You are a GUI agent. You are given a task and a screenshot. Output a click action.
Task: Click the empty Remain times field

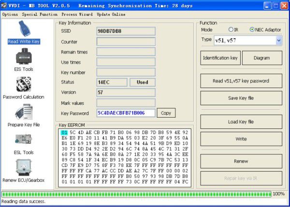pyautogui.click(x=126, y=52)
